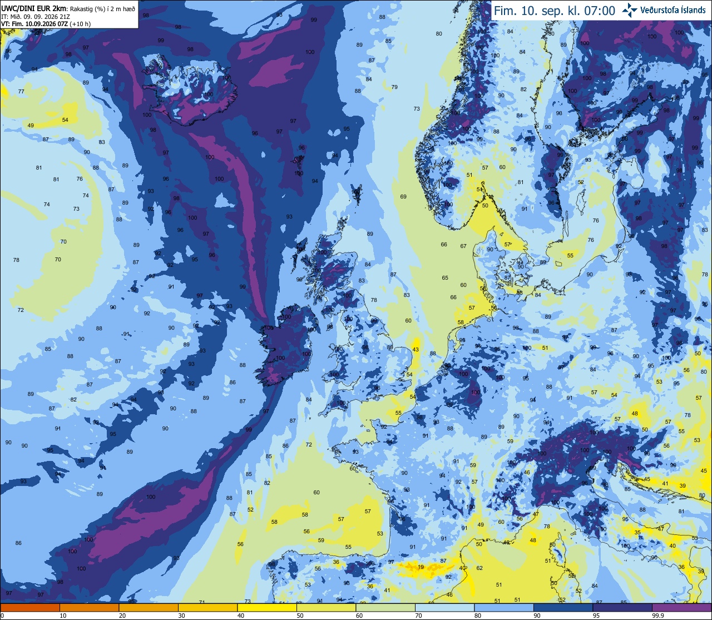Image resolution: width=712 pixels, height=620 pixels.
Task: Click the 69 value off southwest Norway
Action: [403, 196]
